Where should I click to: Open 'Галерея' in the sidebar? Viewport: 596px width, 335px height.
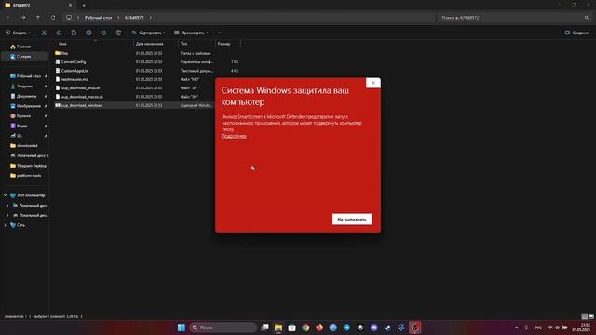(24, 56)
